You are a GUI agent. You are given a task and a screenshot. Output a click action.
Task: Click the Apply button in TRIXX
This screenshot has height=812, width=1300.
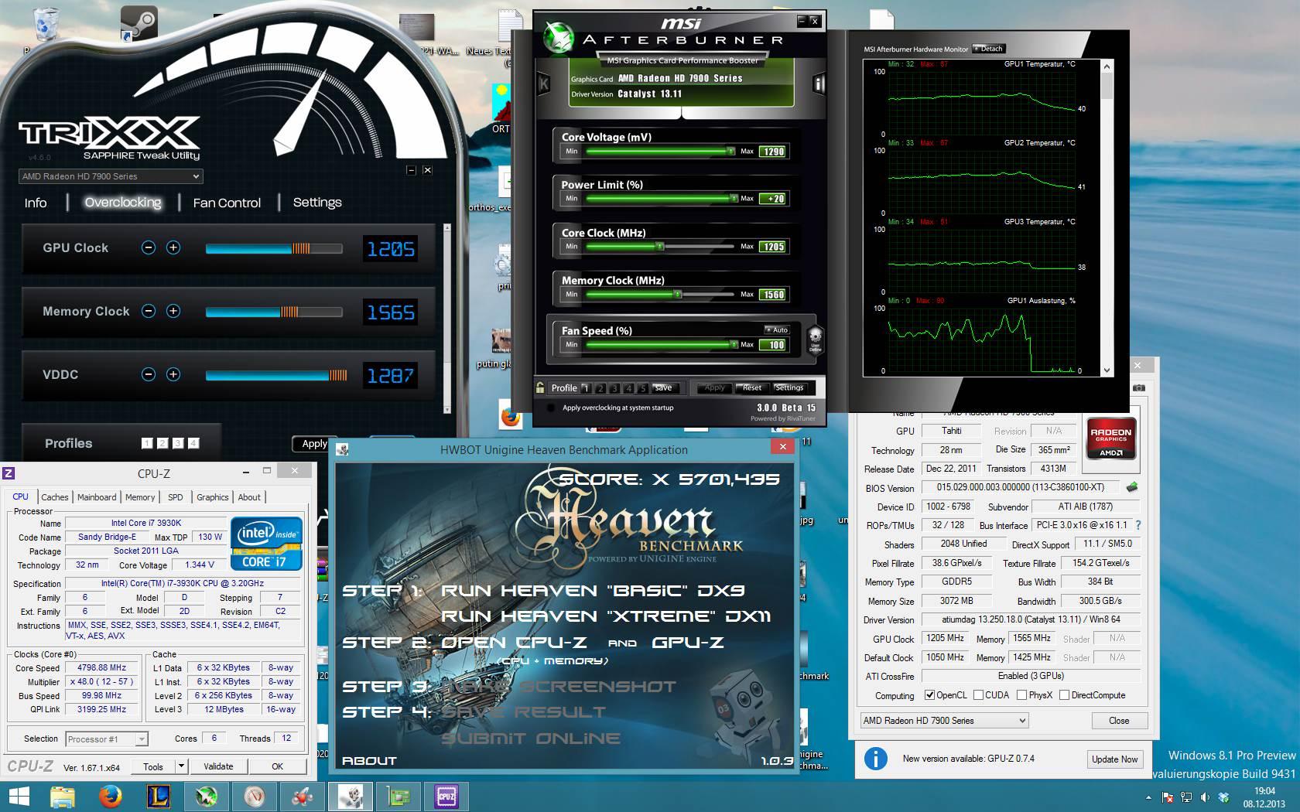313,444
